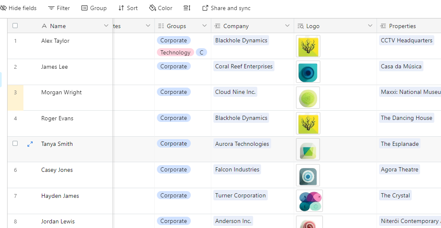Open the Logo column dropdown arrow

click(370, 26)
